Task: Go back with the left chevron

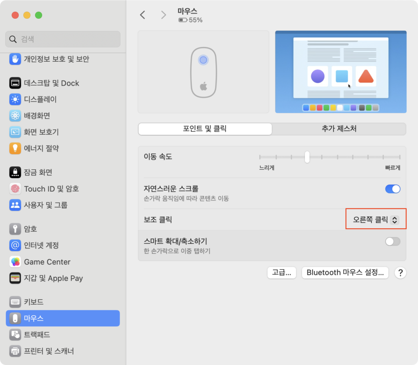Action: click(142, 15)
